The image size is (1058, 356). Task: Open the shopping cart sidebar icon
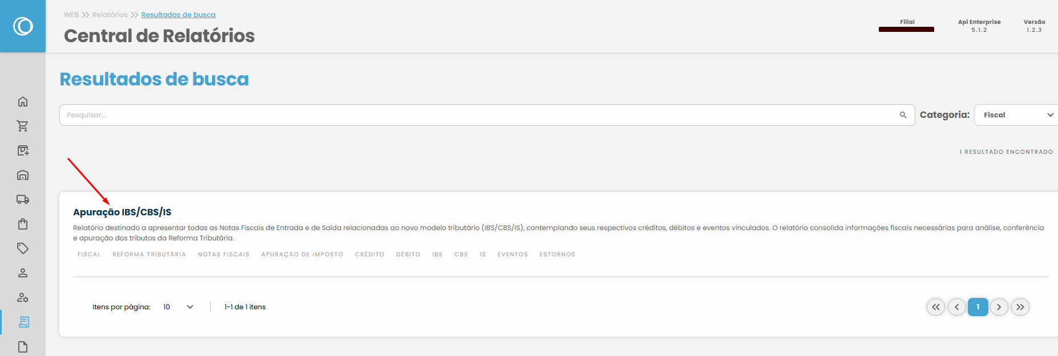(x=23, y=126)
